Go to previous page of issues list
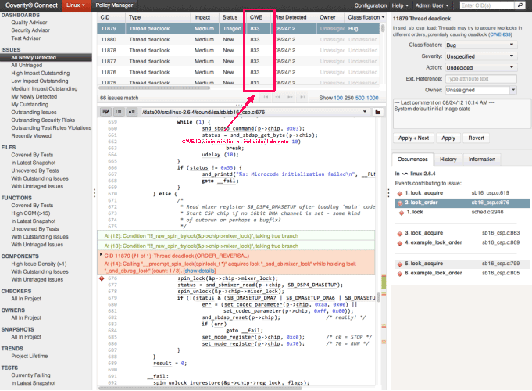Screen dimensions: 532x391 point(278,97)
